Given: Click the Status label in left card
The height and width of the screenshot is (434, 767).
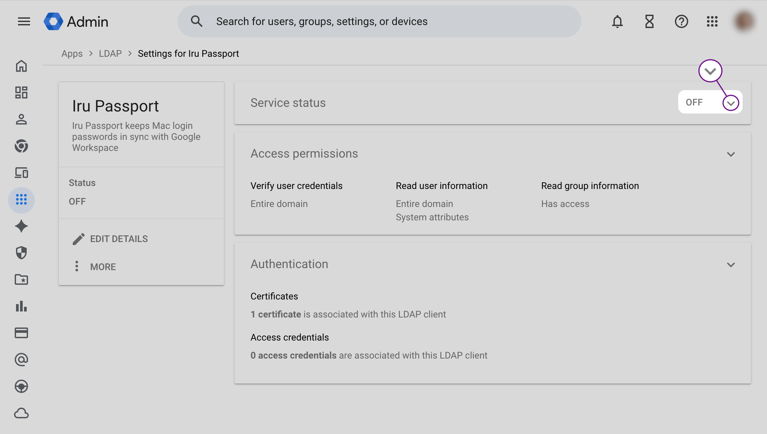Looking at the screenshot, I should (x=82, y=183).
